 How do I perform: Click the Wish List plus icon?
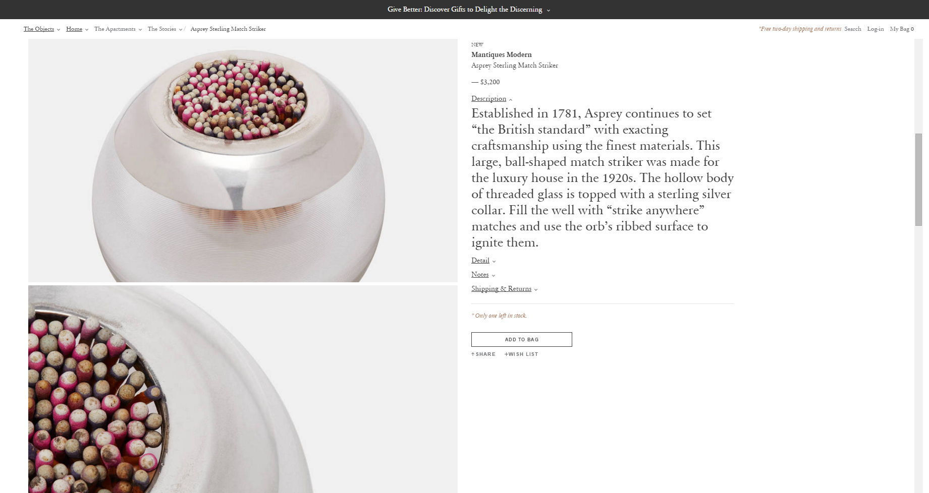506,354
